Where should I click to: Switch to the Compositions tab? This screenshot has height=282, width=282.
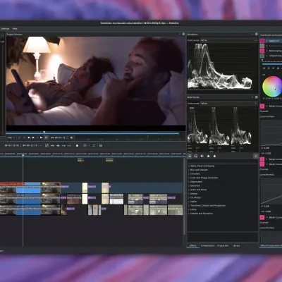click(x=208, y=245)
